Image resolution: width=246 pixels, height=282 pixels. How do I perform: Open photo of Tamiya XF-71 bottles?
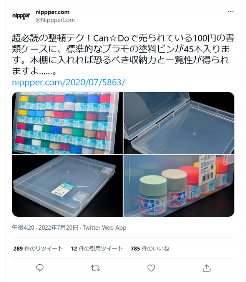click(179, 186)
